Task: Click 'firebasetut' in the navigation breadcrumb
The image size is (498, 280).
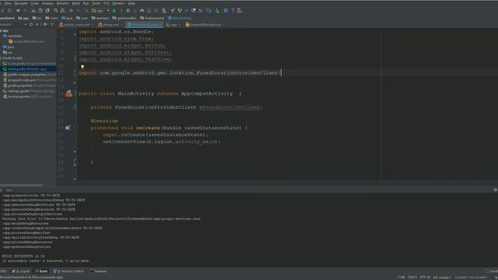Action: click(153, 18)
